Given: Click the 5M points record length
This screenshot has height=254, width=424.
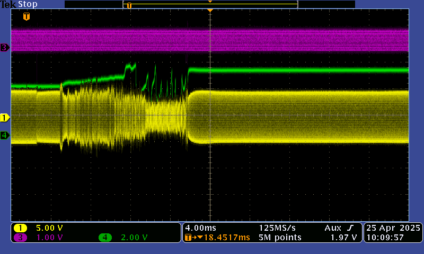Looking at the screenshot, I should pos(280,238).
